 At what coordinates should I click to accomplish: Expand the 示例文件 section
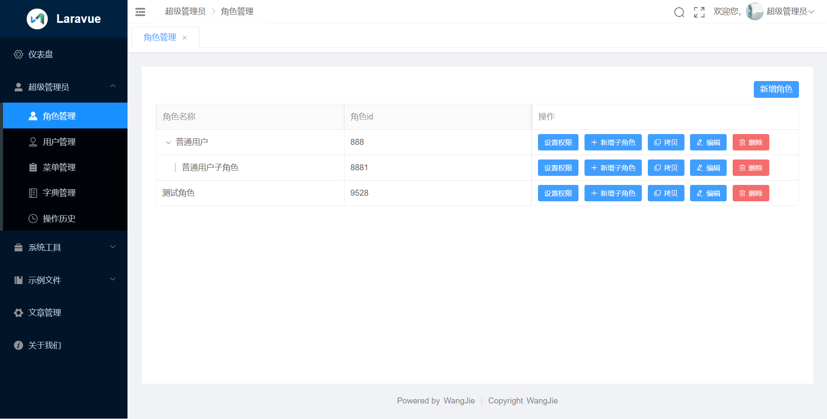coord(45,280)
